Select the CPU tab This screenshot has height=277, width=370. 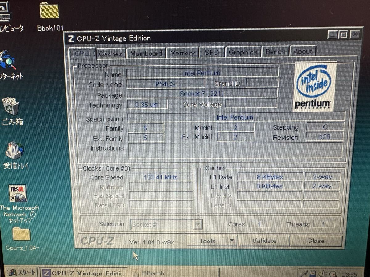(x=82, y=53)
